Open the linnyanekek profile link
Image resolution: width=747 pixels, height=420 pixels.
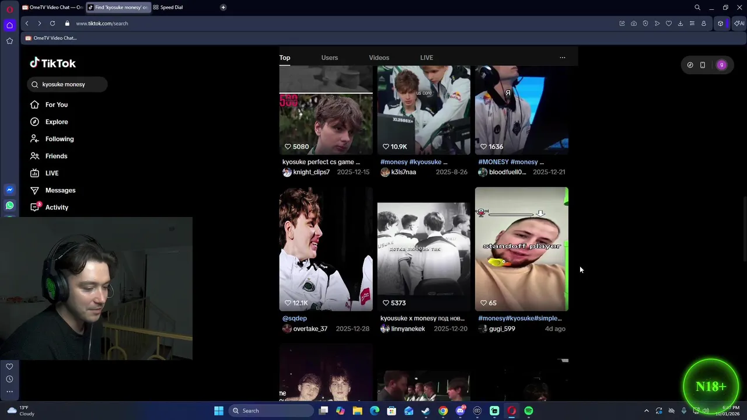click(x=408, y=329)
